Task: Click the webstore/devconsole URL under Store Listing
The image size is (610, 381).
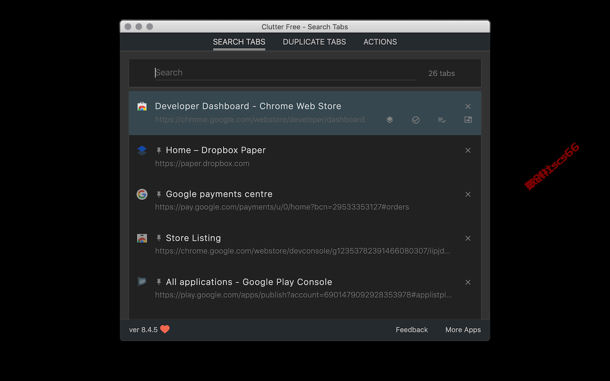Action: pyautogui.click(x=303, y=251)
